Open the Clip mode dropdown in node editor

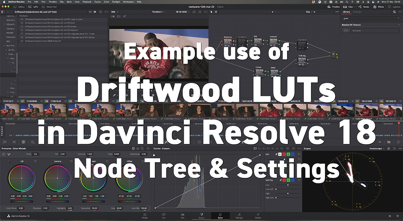[309, 12]
